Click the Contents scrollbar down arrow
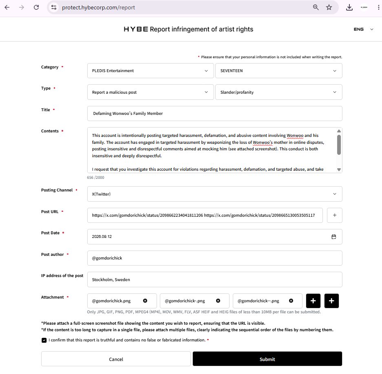Image resolution: width=382 pixels, height=374 pixels. 339,170
